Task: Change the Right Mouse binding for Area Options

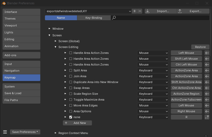Action: (186, 111)
